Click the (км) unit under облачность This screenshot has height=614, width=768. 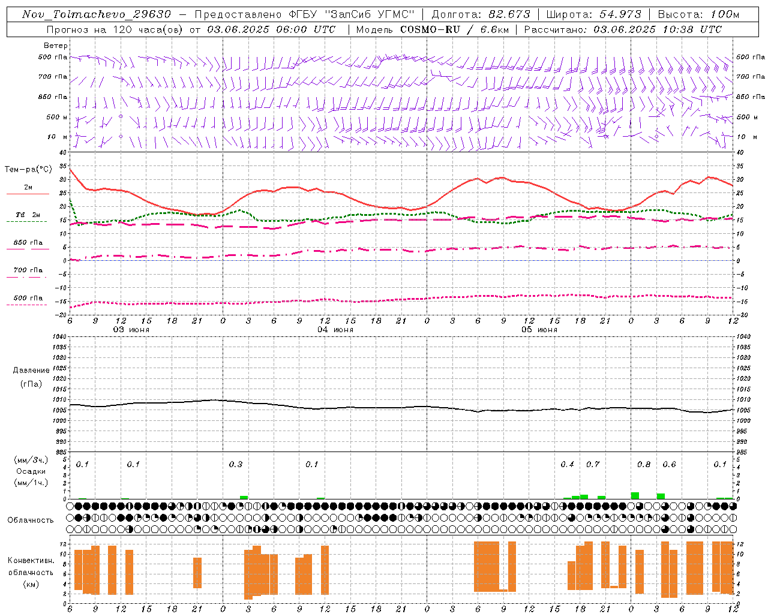31,583
